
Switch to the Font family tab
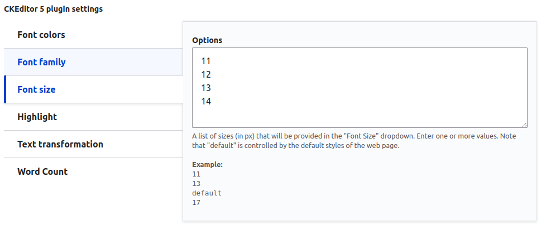(x=41, y=62)
